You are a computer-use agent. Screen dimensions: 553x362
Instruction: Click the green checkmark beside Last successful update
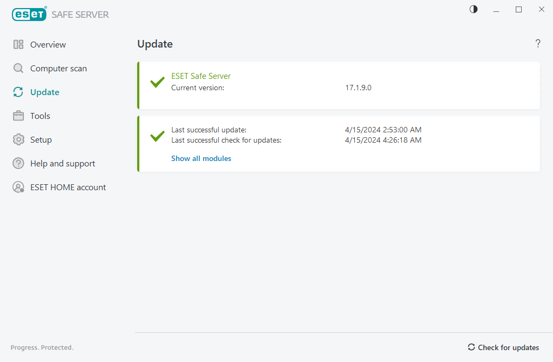click(157, 136)
